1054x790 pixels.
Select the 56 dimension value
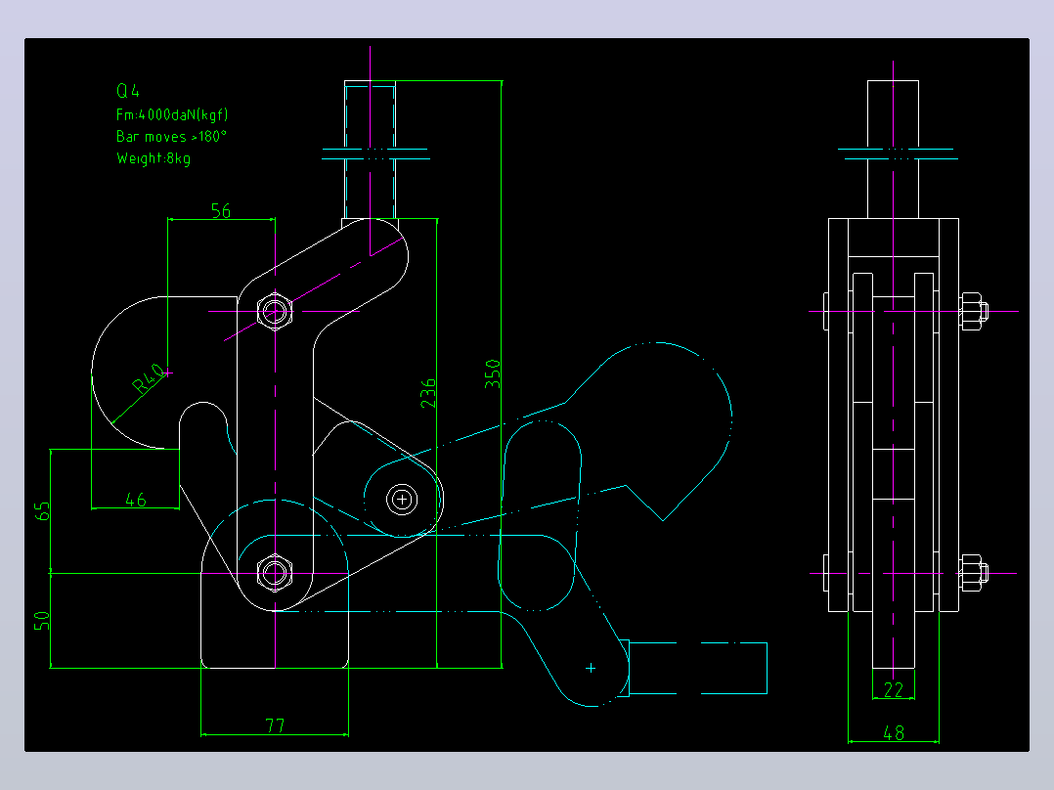coord(221,210)
